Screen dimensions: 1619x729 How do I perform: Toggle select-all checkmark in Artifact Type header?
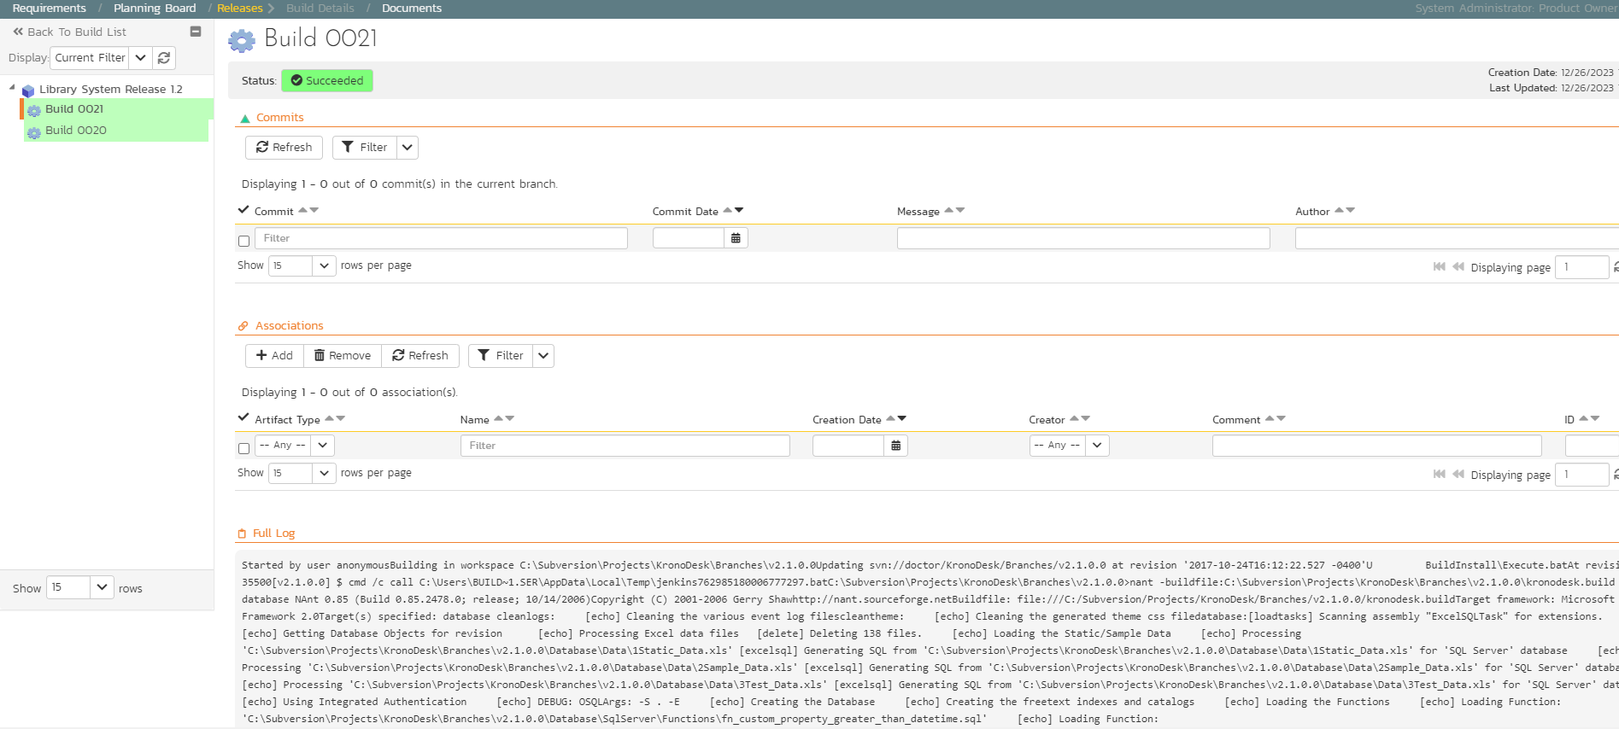243,418
